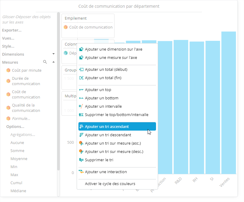The height and width of the screenshot is (202, 244).
Task: Select Ajouter un tri ascendant
Action: click(107, 127)
